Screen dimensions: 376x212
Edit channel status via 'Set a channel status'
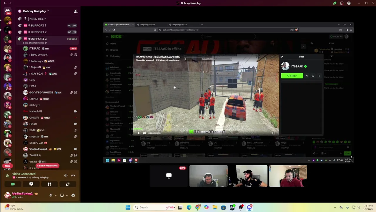click(35, 43)
